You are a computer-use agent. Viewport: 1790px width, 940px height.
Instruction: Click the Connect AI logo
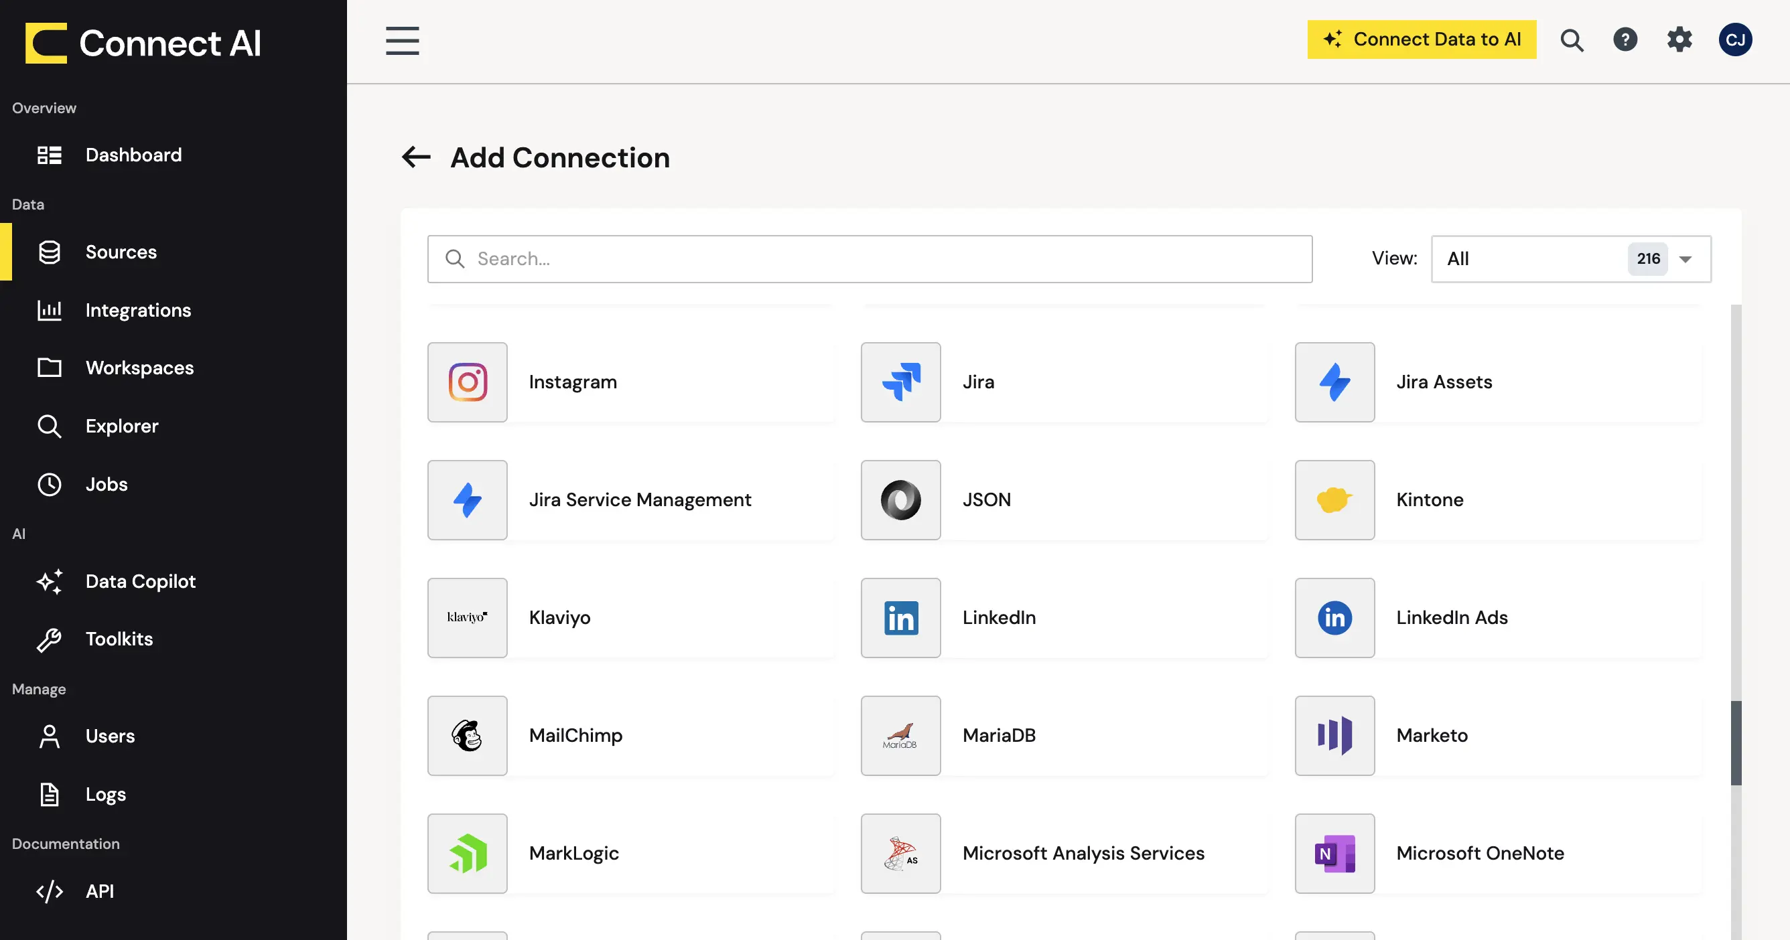143,43
